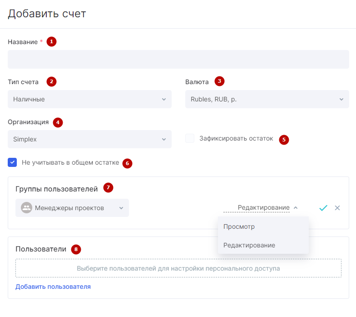Open the Валюта dropdown showing Rubles
Screen dimensions: 356x317
[267, 99]
